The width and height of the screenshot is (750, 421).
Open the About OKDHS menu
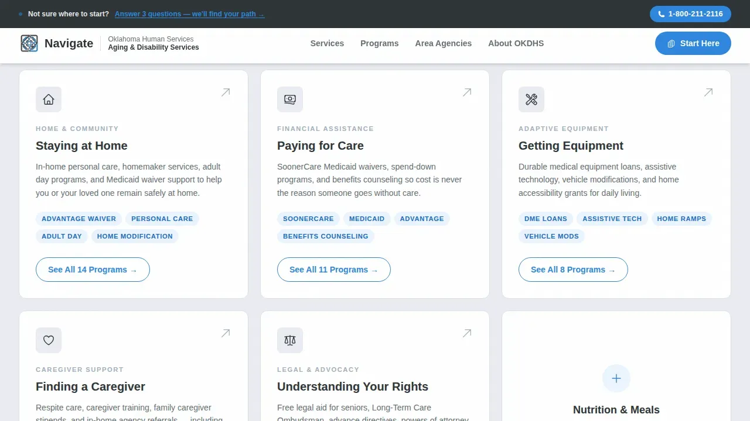pos(516,43)
